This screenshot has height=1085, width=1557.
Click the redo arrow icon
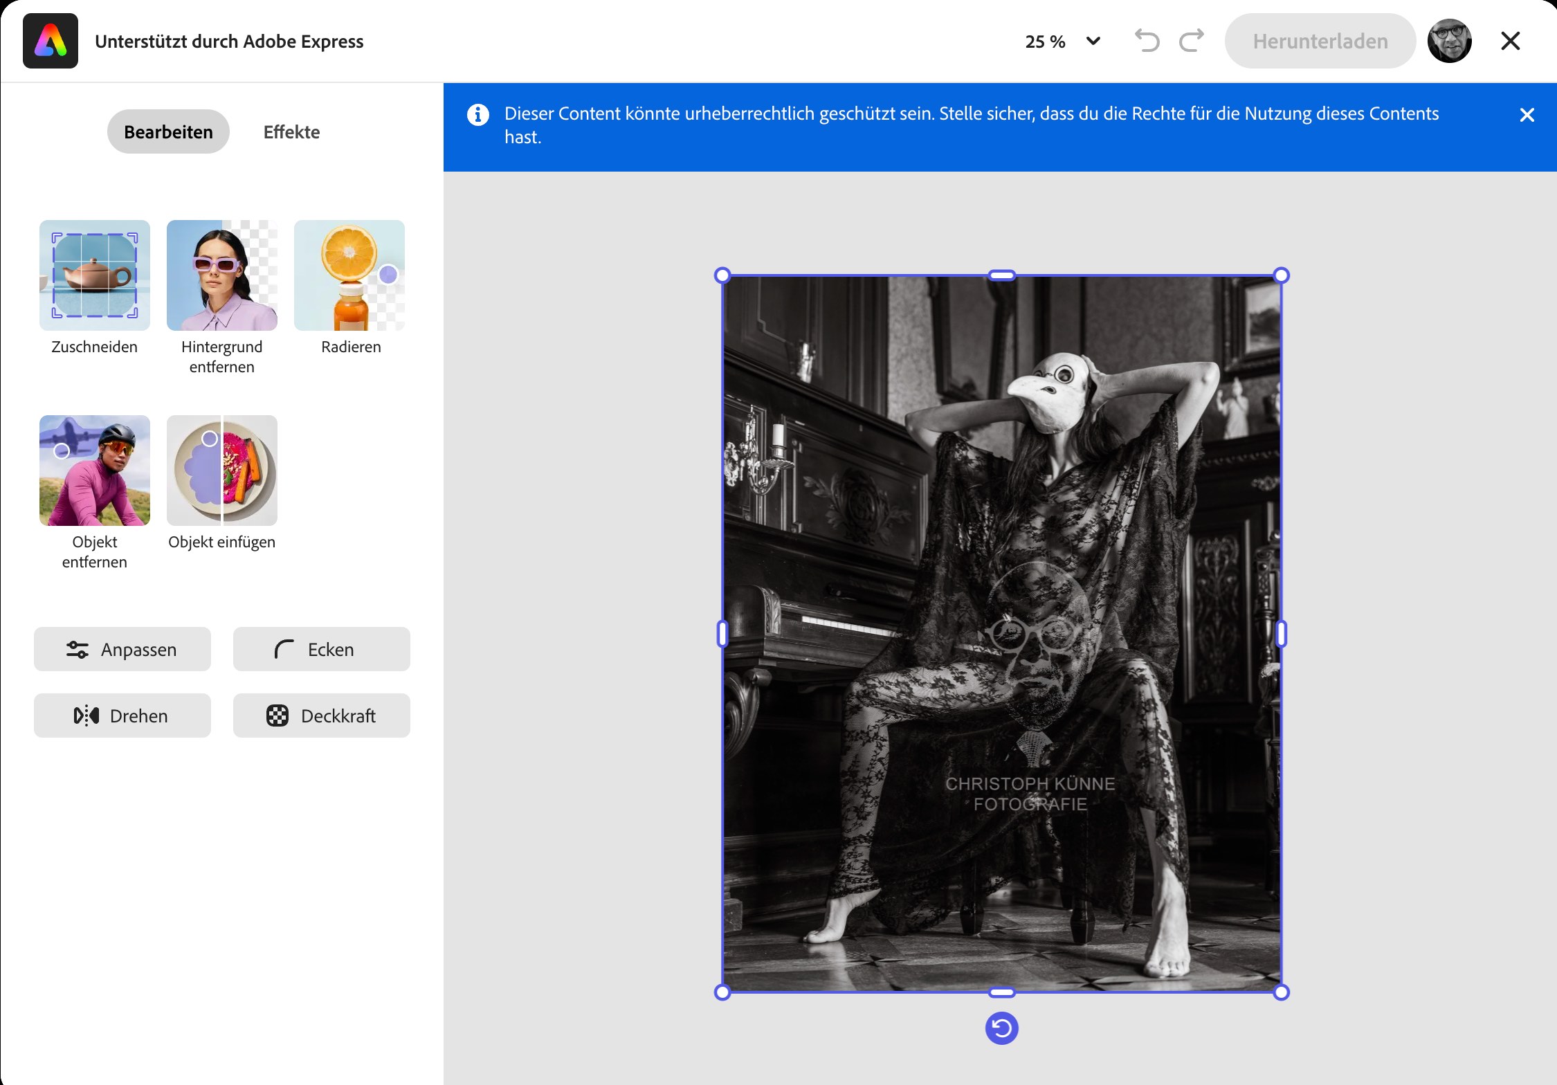pyautogui.click(x=1192, y=41)
